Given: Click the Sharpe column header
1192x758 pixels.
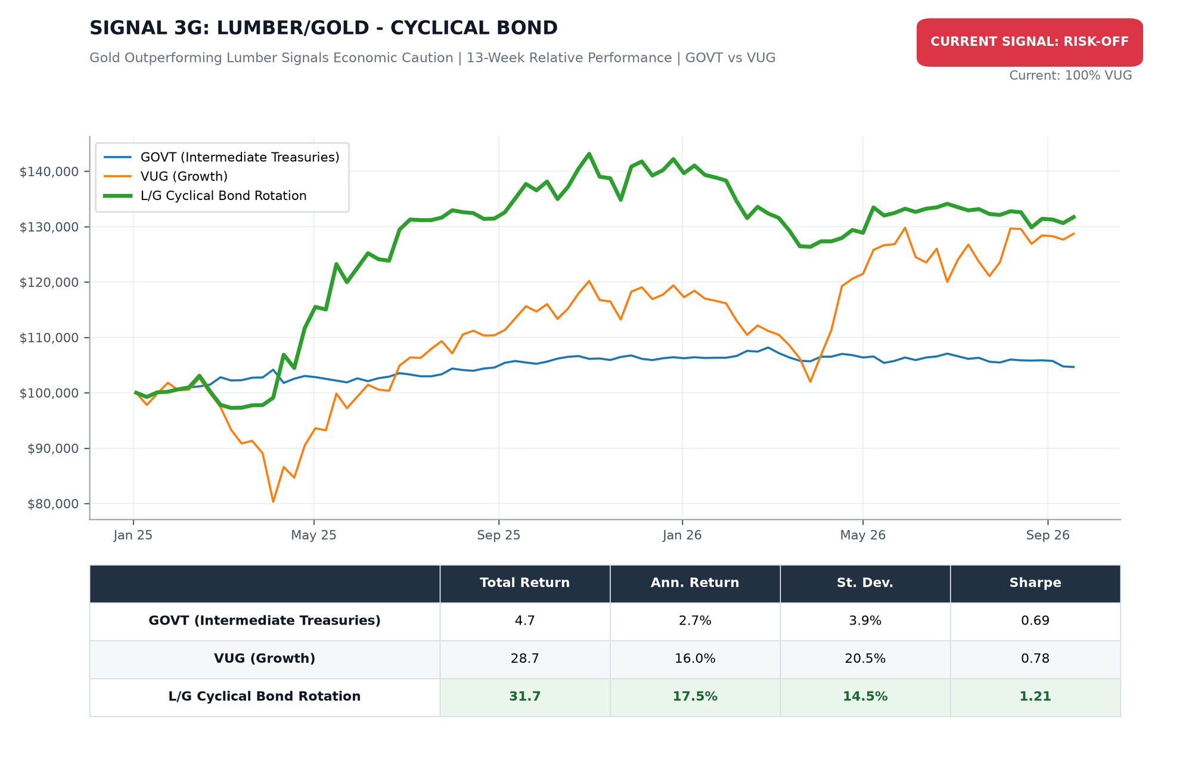Looking at the screenshot, I should 1035,583.
